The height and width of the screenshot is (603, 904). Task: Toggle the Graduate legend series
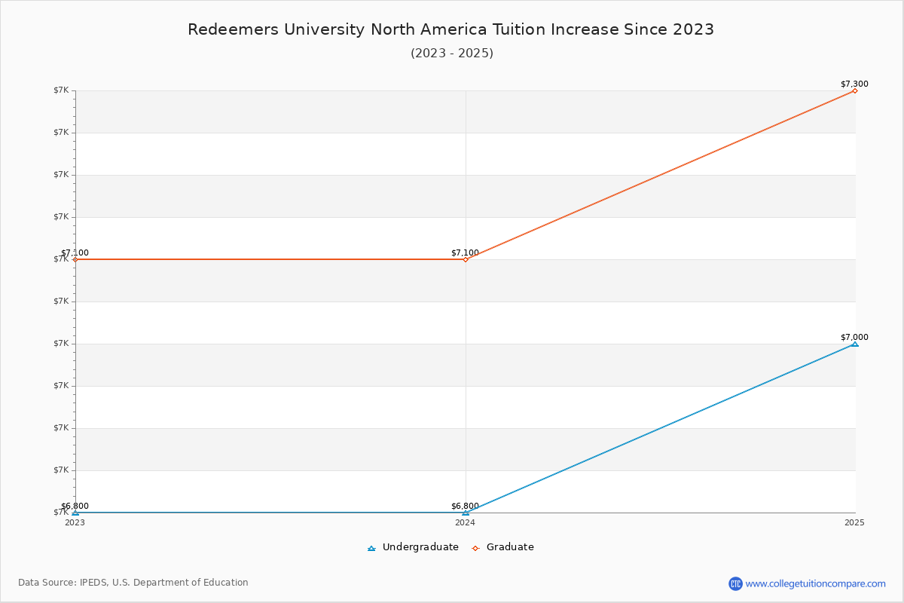(x=503, y=547)
